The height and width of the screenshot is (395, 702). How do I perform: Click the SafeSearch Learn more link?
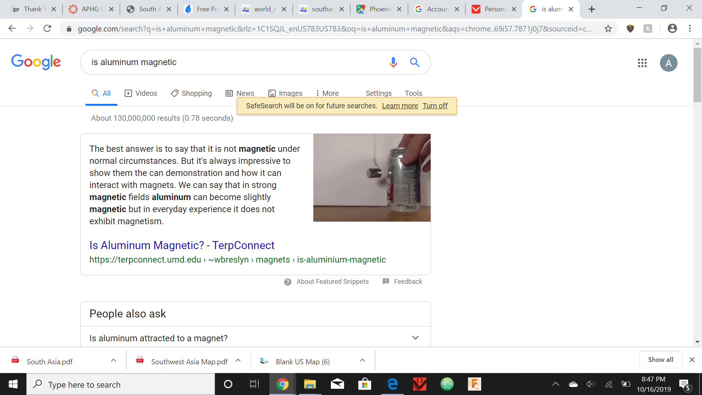point(400,106)
